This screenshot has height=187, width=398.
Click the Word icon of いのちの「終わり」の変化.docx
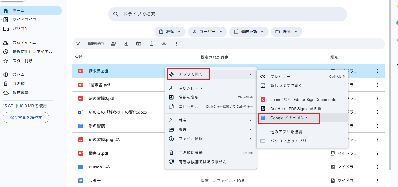(81, 112)
